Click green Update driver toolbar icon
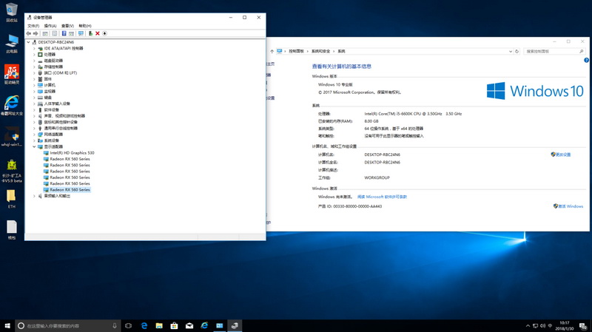The height and width of the screenshot is (332, 592). [x=90, y=33]
